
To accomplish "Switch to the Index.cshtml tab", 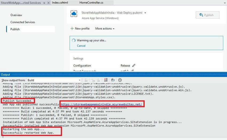I will [x=60, y=3].
